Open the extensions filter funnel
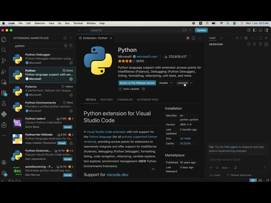 (x=71, y=46)
